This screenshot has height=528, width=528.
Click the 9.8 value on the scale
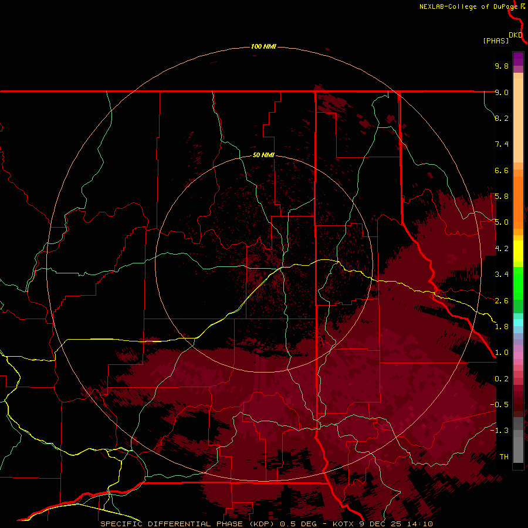pos(502,66)
